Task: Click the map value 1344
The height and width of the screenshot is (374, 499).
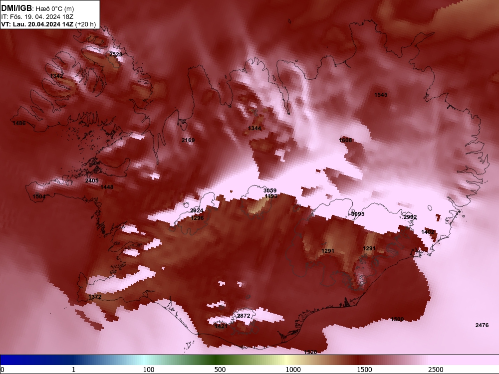Action: 254,128
